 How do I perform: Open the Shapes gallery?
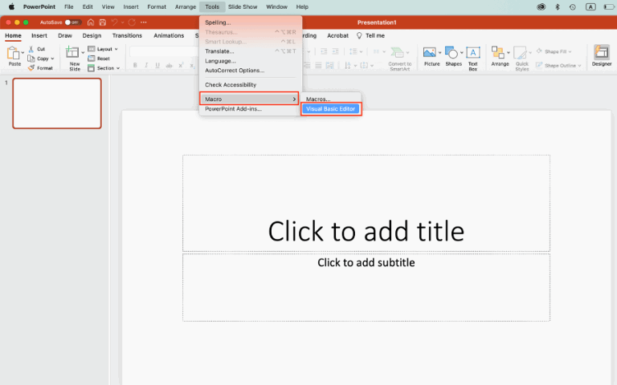point(453,55)
